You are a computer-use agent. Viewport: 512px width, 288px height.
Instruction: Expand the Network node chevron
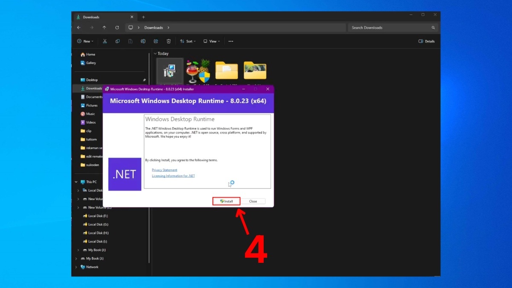76,267
